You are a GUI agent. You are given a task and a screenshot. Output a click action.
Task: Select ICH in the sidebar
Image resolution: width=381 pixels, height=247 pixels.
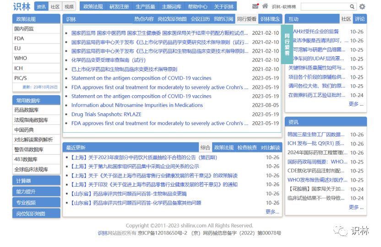(36, 68)
